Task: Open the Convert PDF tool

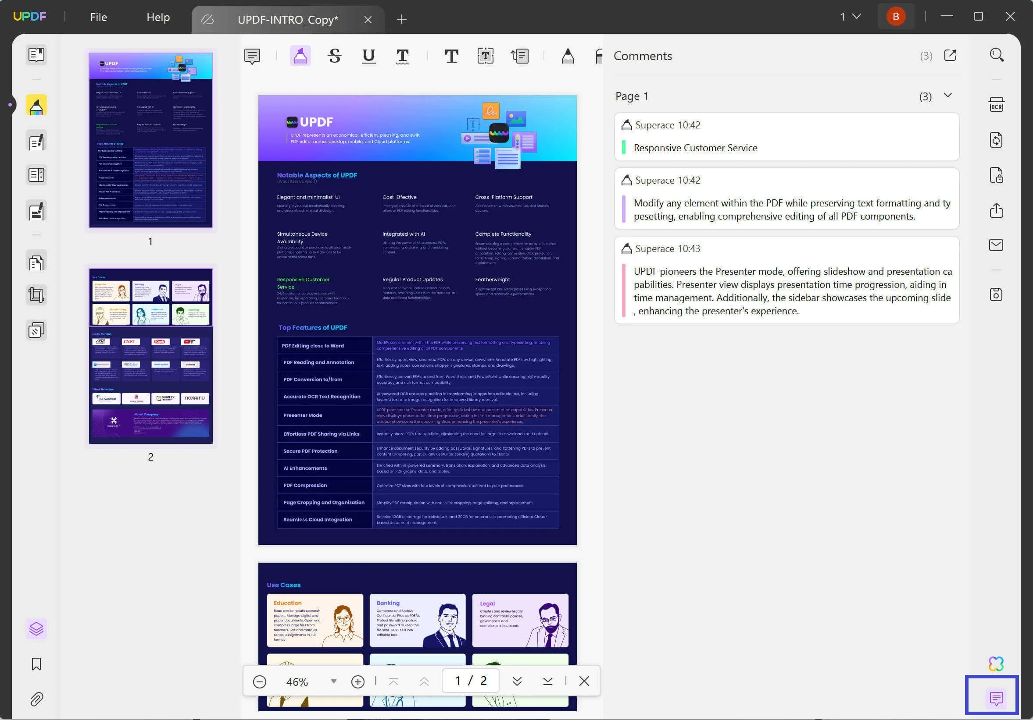Action: click(x=996, y=140)
